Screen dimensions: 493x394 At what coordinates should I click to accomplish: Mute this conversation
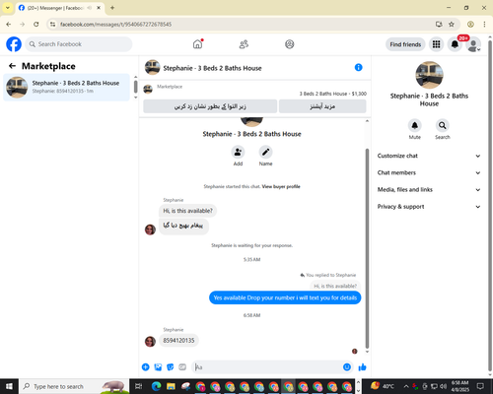[x=415, y=125]
